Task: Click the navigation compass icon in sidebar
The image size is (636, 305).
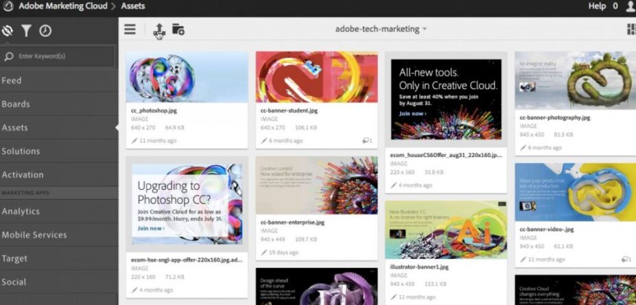Action: pos(8,31)
